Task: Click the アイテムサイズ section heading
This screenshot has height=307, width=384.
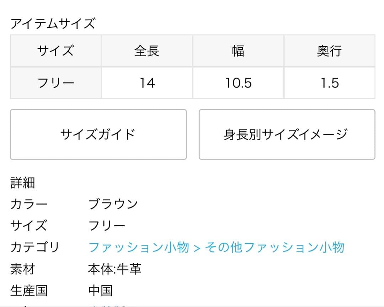Action: click(x=53, y=24)
